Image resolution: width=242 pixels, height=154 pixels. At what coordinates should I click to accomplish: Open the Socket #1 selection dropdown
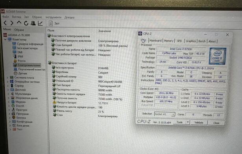pyautogui.click(x=164, y=114)
